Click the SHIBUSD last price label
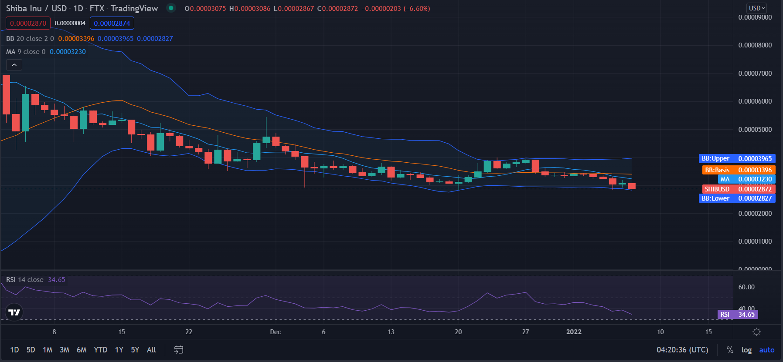The width and height of the screenshot is (783, 362). tap(739, 189)
